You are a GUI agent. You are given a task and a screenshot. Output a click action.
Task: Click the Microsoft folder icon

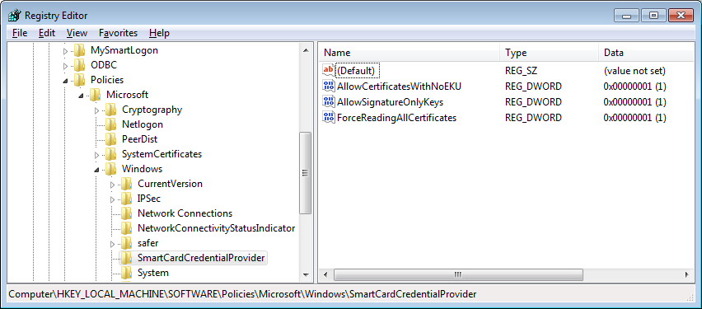coord(95,95)
